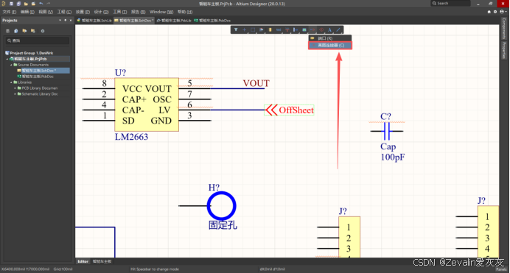This screenshot has width=510, height=273.
Task: Choose the Off Sheet Connector (C) entry
Action: tap(330, 45)
